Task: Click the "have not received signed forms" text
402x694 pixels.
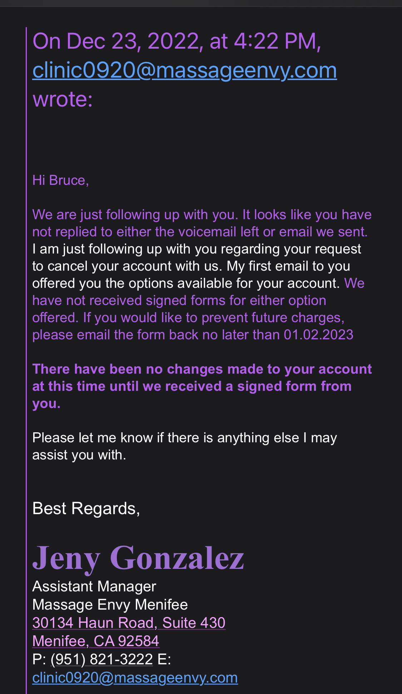Action: coord(179,301)
